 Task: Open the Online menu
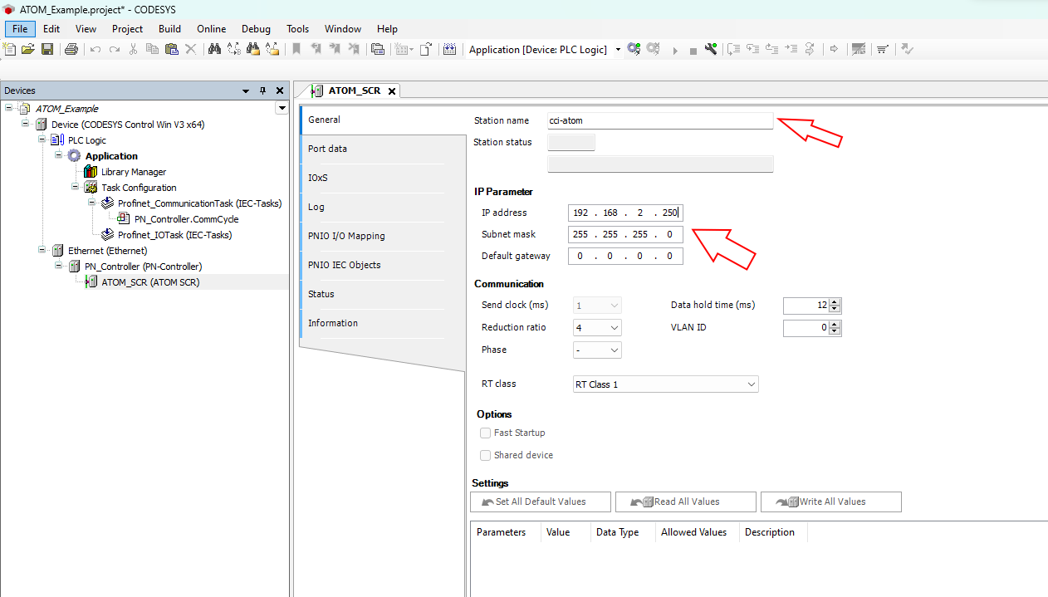pyautogui.click(x=211, y=29)
